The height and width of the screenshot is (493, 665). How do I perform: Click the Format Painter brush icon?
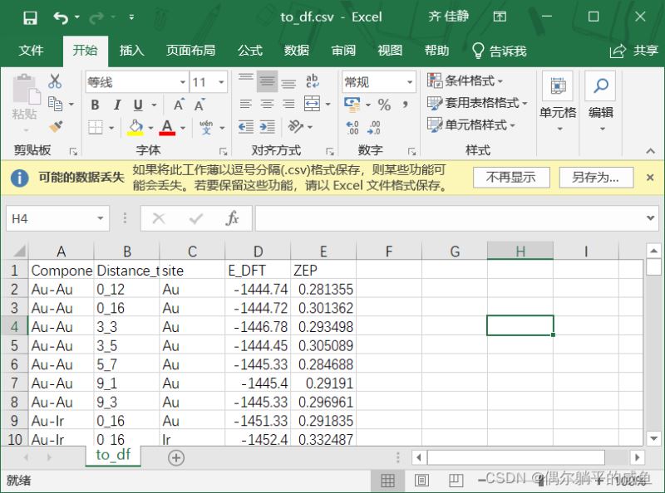[56, 127]
